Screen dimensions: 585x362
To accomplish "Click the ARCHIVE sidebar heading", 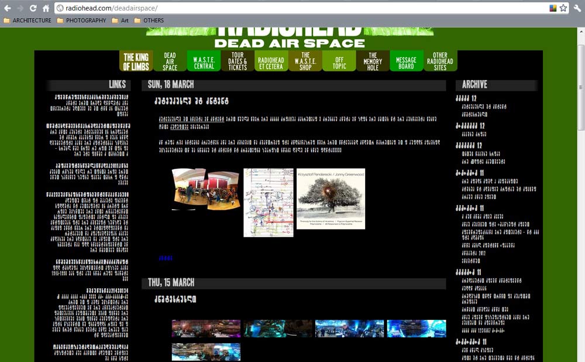I will [x=474, y=85].
